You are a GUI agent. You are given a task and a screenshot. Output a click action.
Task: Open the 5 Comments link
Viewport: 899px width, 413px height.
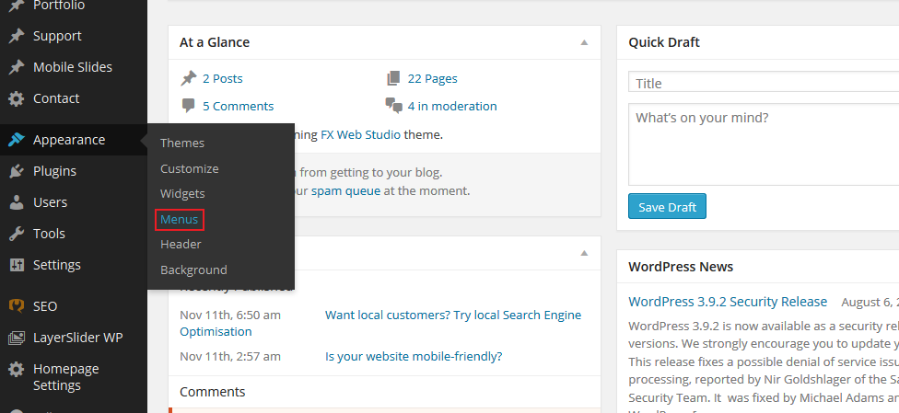(x=238, y=106)
